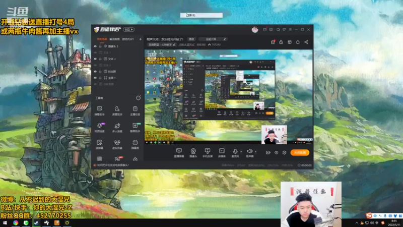403x227 pixels.
Task: Expand speaker volume arrow
Action: 255,152
